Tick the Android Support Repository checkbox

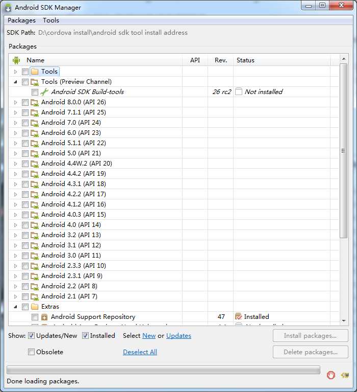pyautogui.click(x=35, y=317)
